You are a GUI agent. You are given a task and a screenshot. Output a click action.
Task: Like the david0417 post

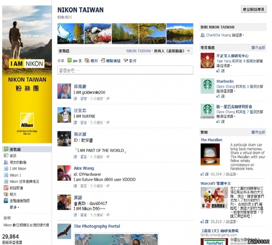(75, 215)
